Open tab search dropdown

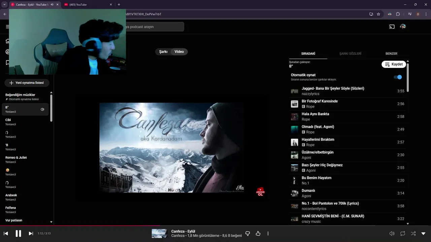pos(4,5)
